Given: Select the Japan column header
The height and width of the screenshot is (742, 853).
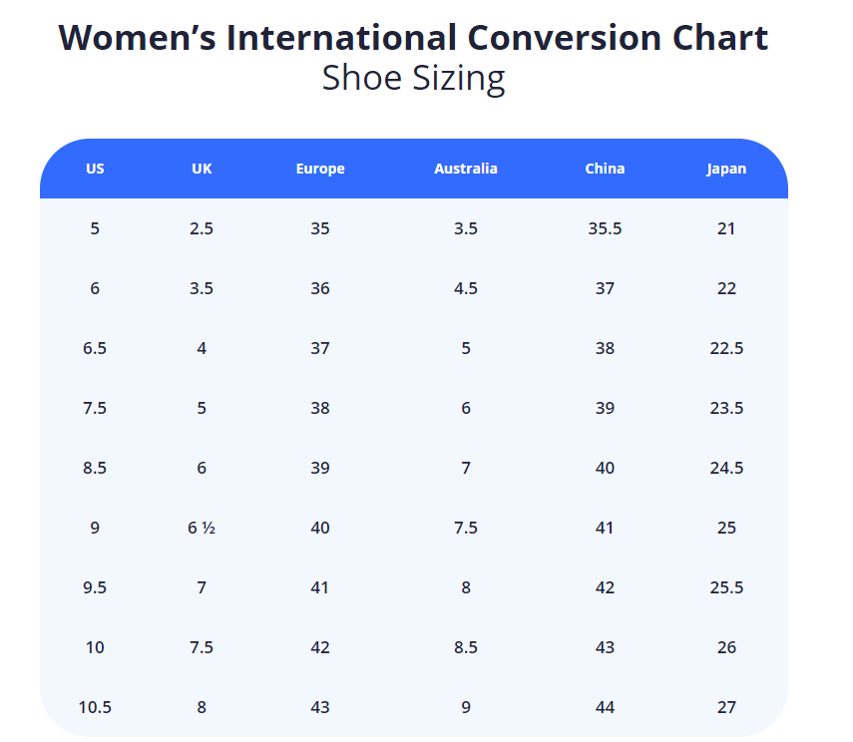Looking at the screenshot, I should 726,169.
